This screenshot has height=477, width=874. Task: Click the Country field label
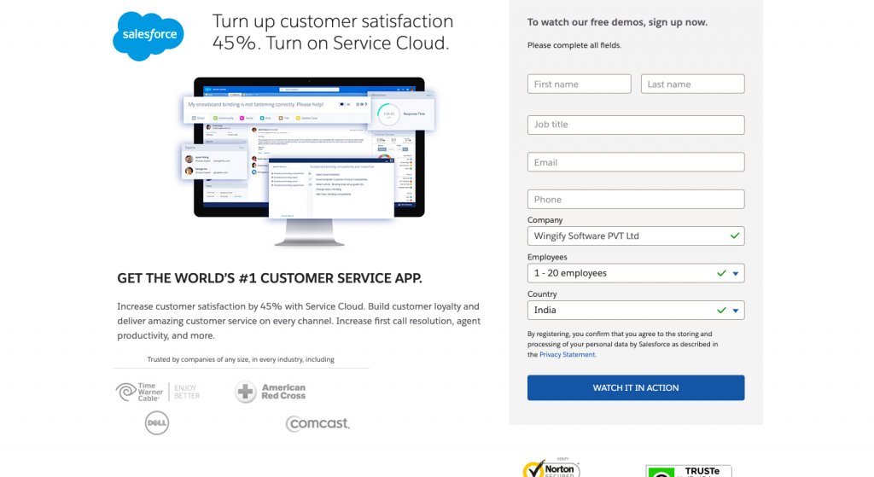click(x=542, y=294)
